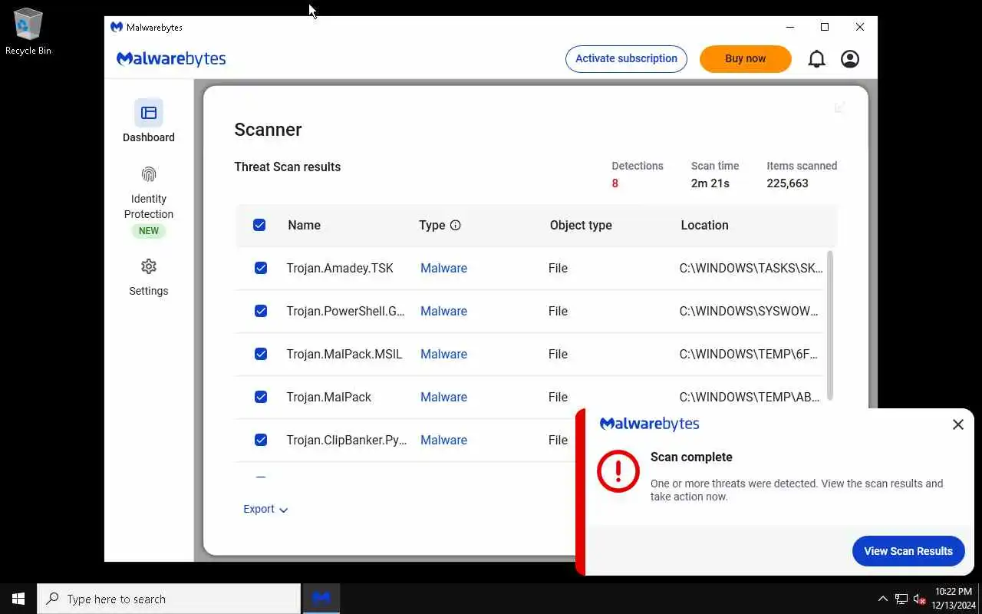Click the Malwarebytes logo in header
Viewport: 982px width, 614px height.
171,59
